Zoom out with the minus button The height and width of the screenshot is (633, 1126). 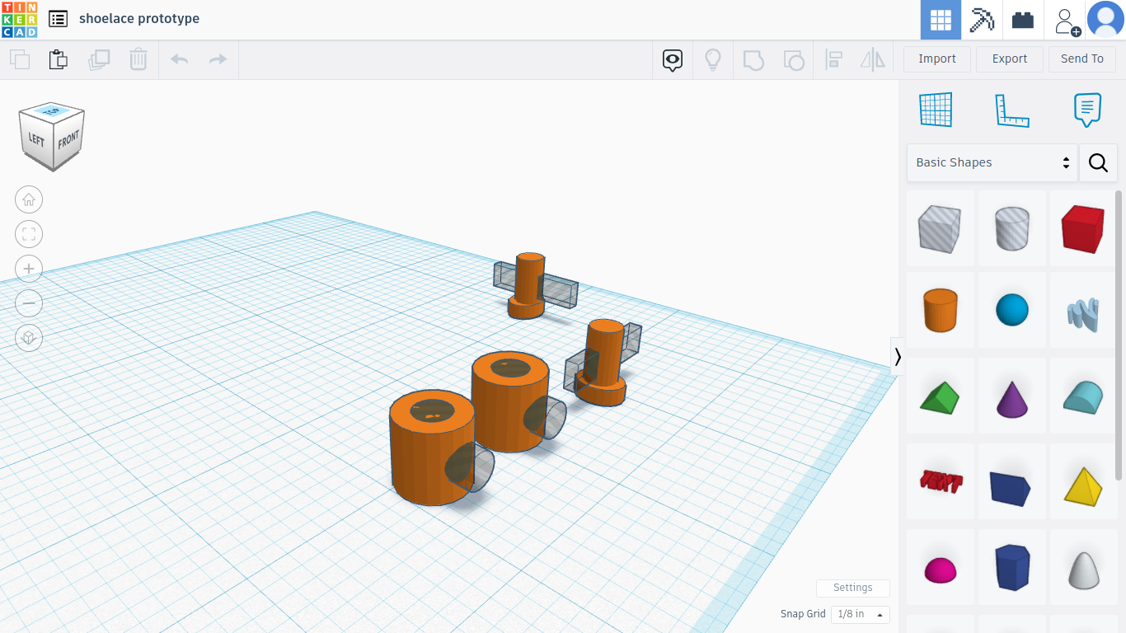[29, 303]
